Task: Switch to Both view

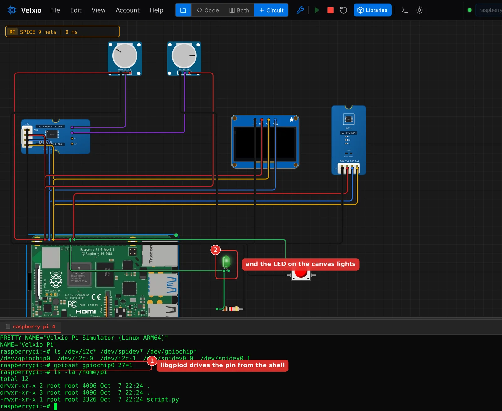Action: pyautogui.click(x=239, y=10)
